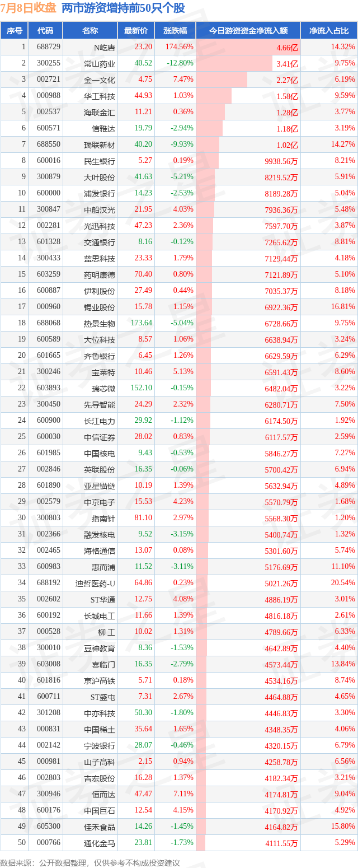Select the stock name 信雅达
This screenshot has width=358, height=868.
pos(103,128)
